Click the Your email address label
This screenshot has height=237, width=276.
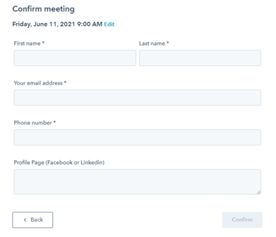[x=38, y=83]
